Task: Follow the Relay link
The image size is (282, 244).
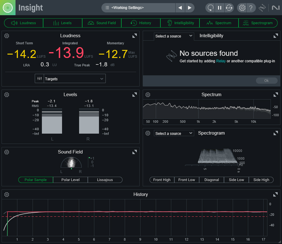Action: click(221, 61)
